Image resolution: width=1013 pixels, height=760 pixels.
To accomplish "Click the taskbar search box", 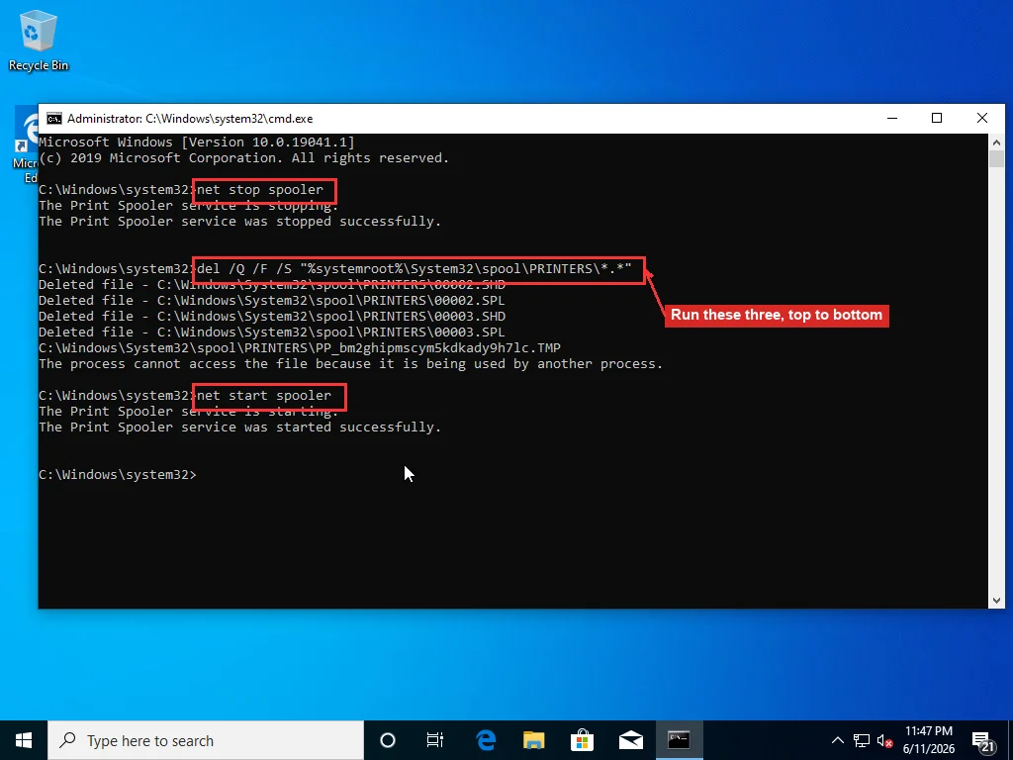I will click(x=206, y=740).
